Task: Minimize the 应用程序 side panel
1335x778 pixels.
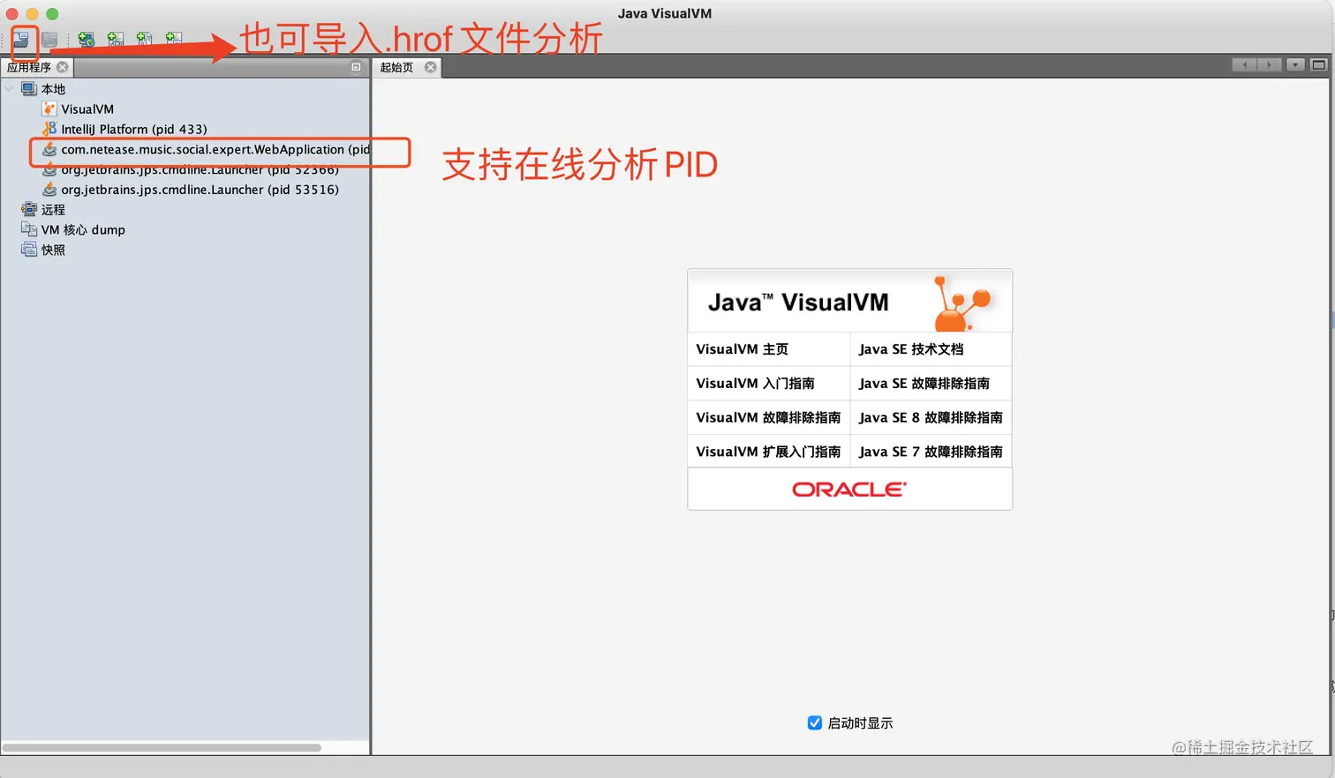Action: click(x=356, y=67)
